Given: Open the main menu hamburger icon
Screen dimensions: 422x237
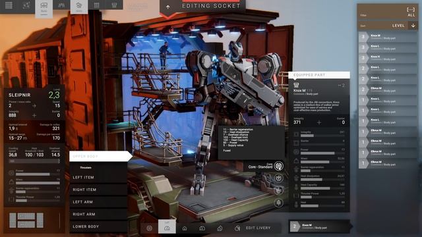Looking at the screenshot, I should pyautogui.click(x=9, y=5).
